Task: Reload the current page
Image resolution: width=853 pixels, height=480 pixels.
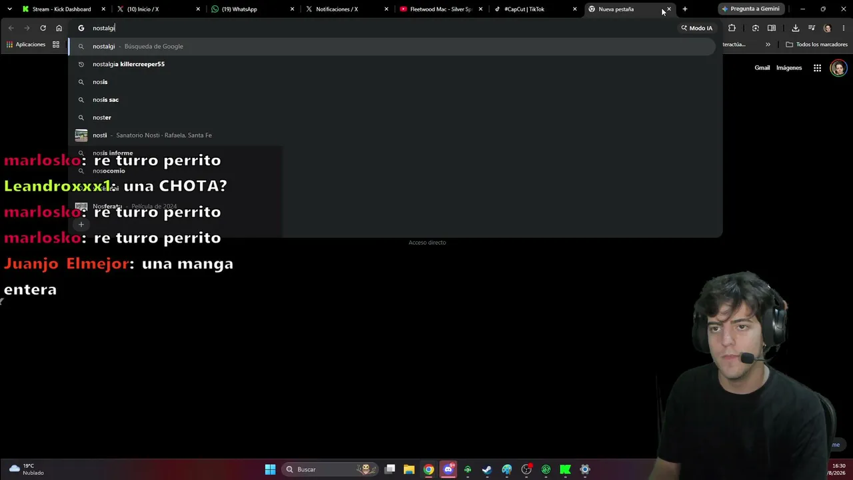Action: pos(43,28)
